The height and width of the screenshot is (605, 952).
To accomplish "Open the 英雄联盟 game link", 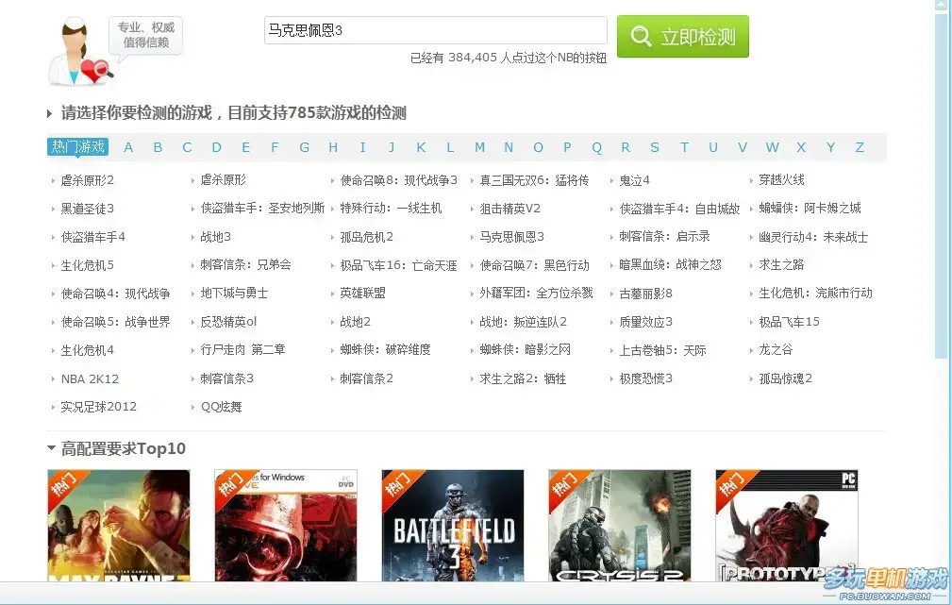I will 362,293.
